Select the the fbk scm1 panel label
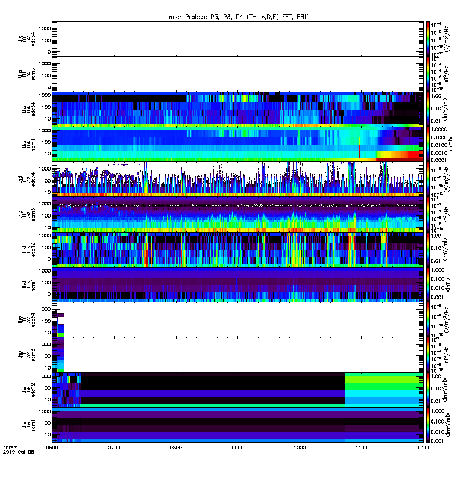Image resolution: width=452 pixels, height=482 pixels. (28, 425)
